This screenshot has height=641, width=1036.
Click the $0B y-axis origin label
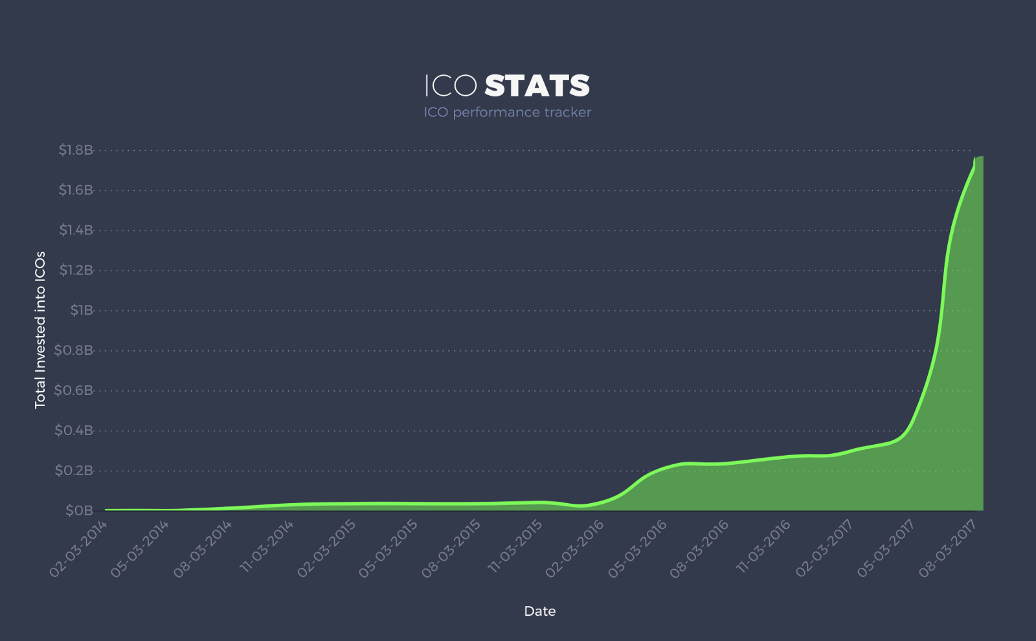(78, 511)
